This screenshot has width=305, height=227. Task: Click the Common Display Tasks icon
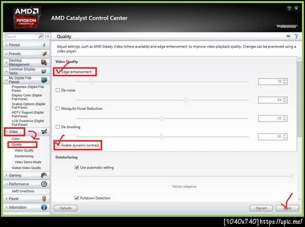[x=44, y=71]
